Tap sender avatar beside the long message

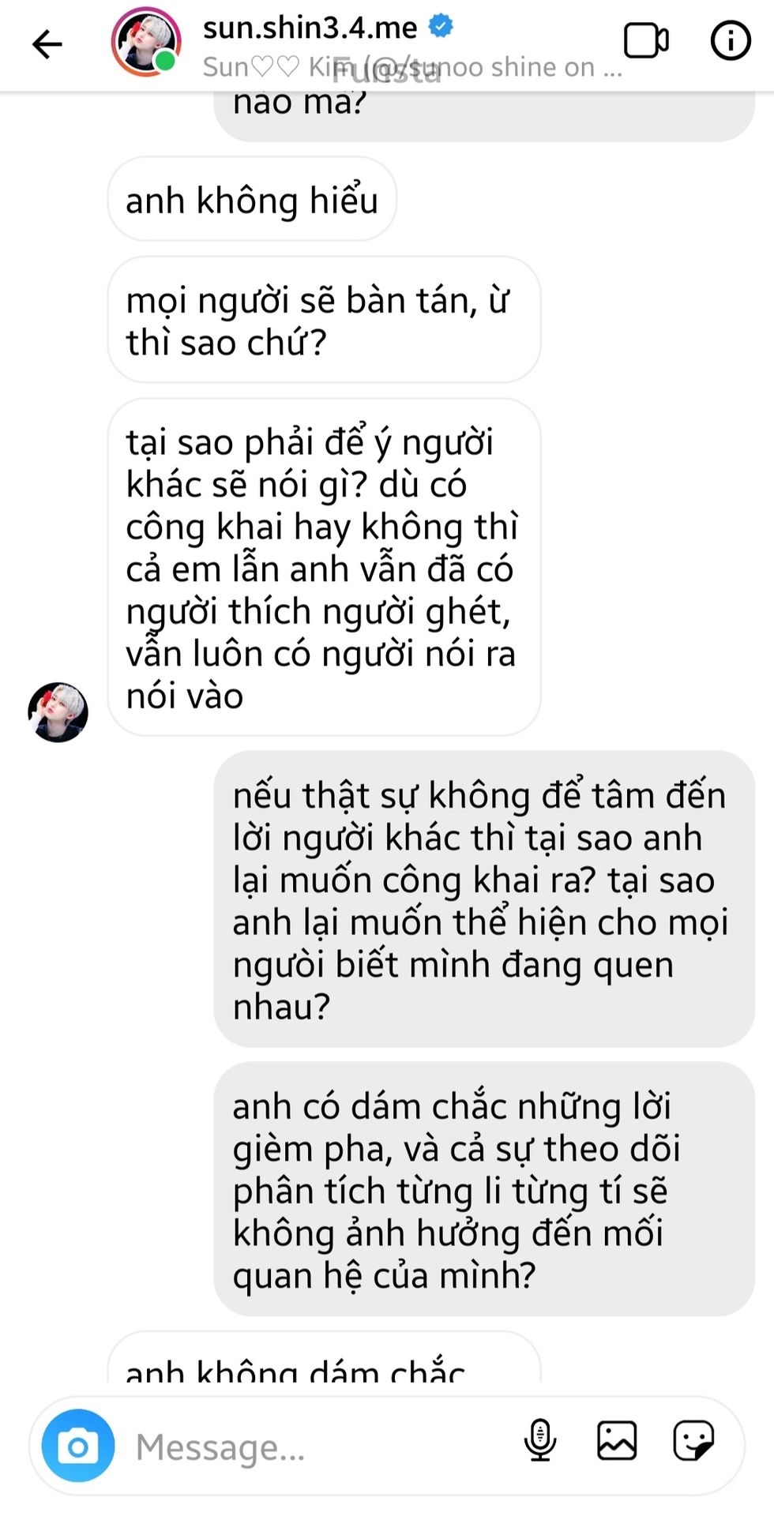(x=58, y=712)
